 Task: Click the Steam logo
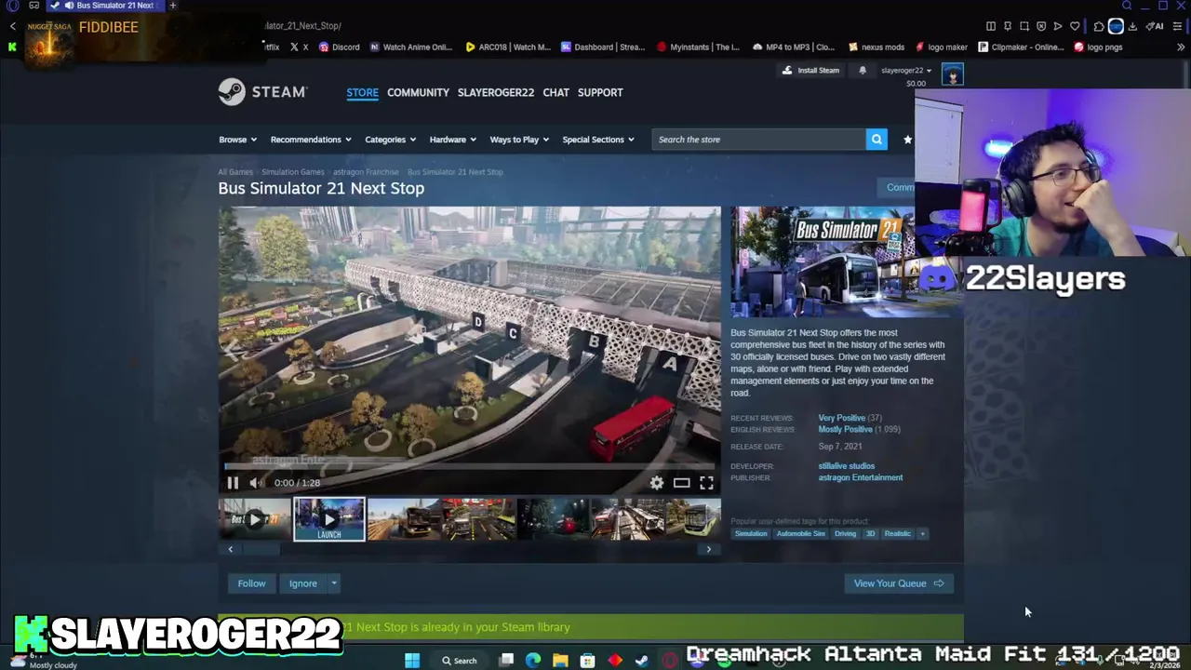(262, 92)
